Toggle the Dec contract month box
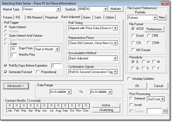172x122 pixels. 86,105
